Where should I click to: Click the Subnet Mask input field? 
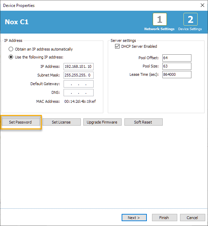(78, 75)
